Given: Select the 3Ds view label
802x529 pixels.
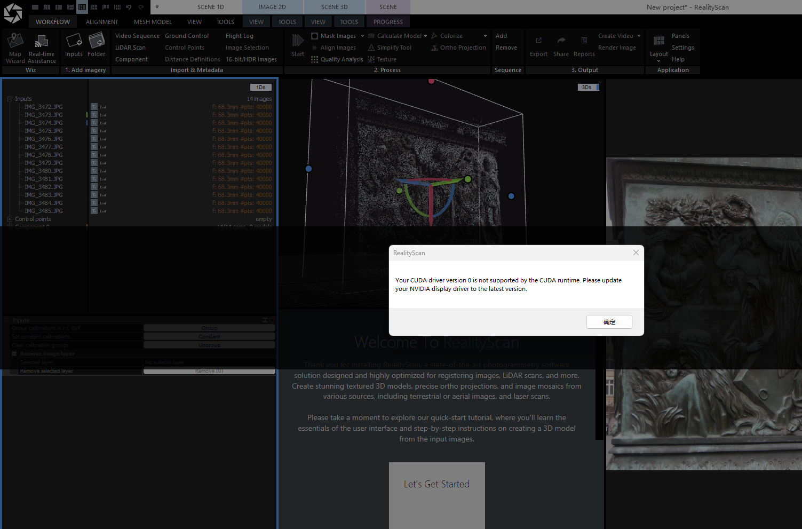Looking at the screenshot, I should [x=588, y=87].
